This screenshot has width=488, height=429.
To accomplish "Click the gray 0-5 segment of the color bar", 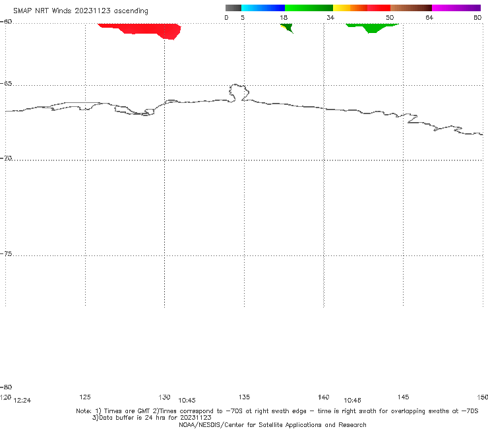I will point(233,8).
